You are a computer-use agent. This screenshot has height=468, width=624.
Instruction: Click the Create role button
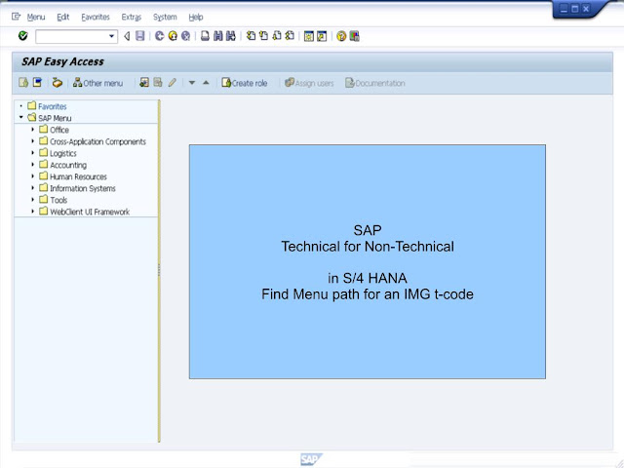pos(245,83)
